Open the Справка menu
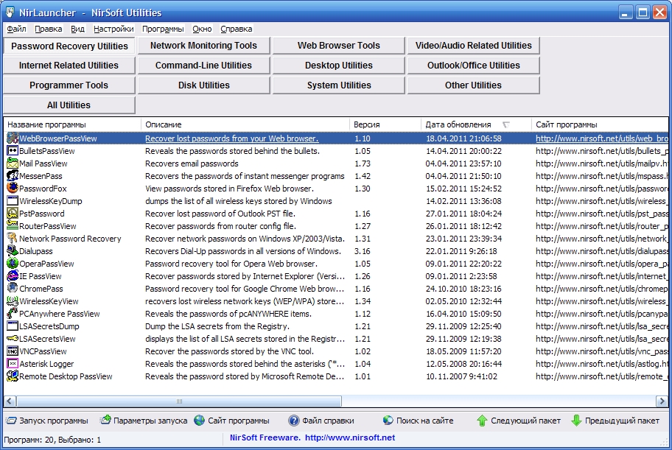The image size is (672, 450). point(236,29)
